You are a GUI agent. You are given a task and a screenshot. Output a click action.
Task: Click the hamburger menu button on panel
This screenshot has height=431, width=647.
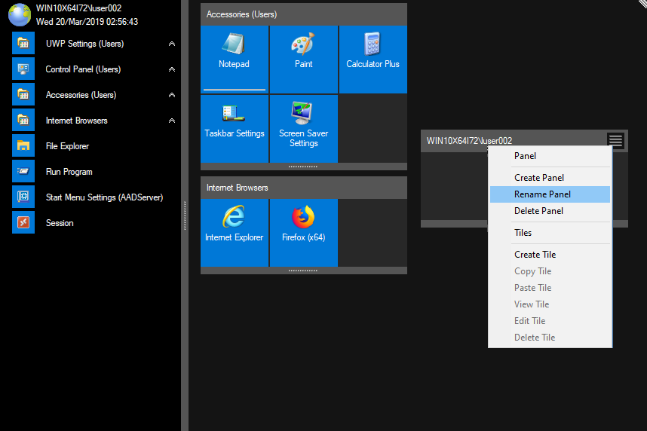[x=615, y=141]
